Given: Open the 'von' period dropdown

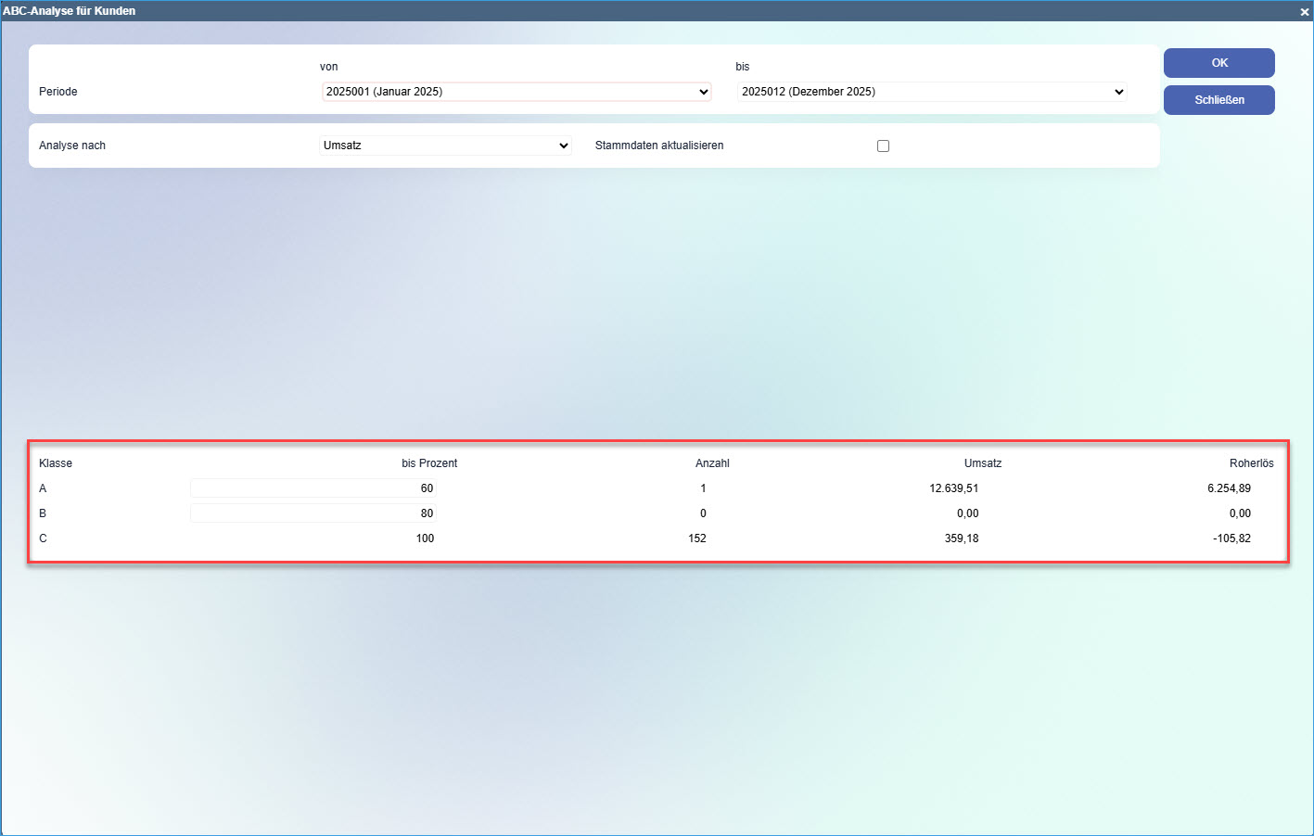Looking at the screenshot, I should point(516,92).
